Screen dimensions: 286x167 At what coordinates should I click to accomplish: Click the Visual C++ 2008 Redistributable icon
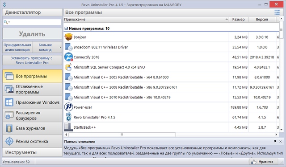pyautogui.click(x=68, y=87)
